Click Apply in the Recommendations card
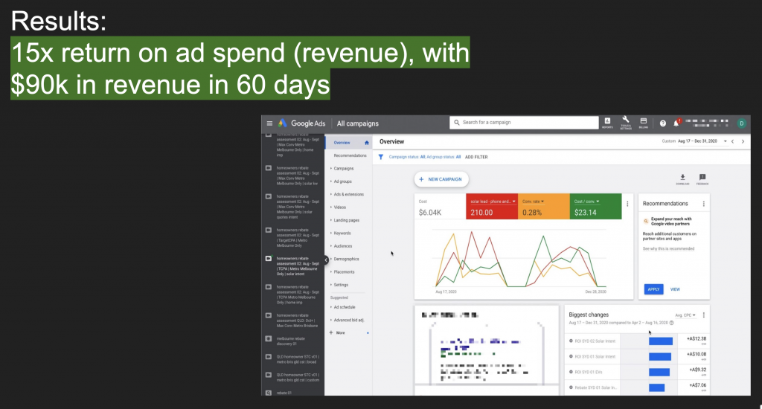 (x=653, y=289)
